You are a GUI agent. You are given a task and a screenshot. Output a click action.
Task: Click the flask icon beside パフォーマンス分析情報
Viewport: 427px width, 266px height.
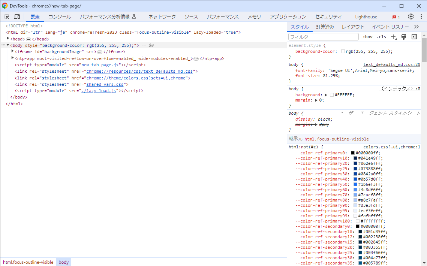(x=134, y=16)
